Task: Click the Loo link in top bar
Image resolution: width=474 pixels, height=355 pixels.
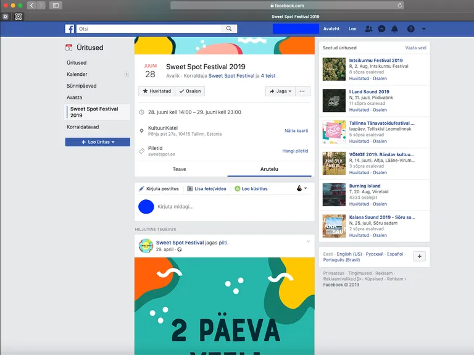Action: point(352,29)
